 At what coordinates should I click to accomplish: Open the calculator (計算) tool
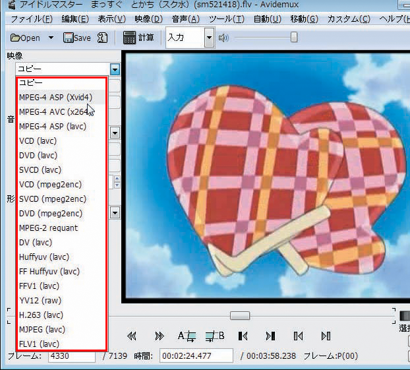coord(138,38)
